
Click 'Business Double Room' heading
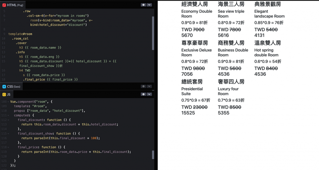coord(233,53)
